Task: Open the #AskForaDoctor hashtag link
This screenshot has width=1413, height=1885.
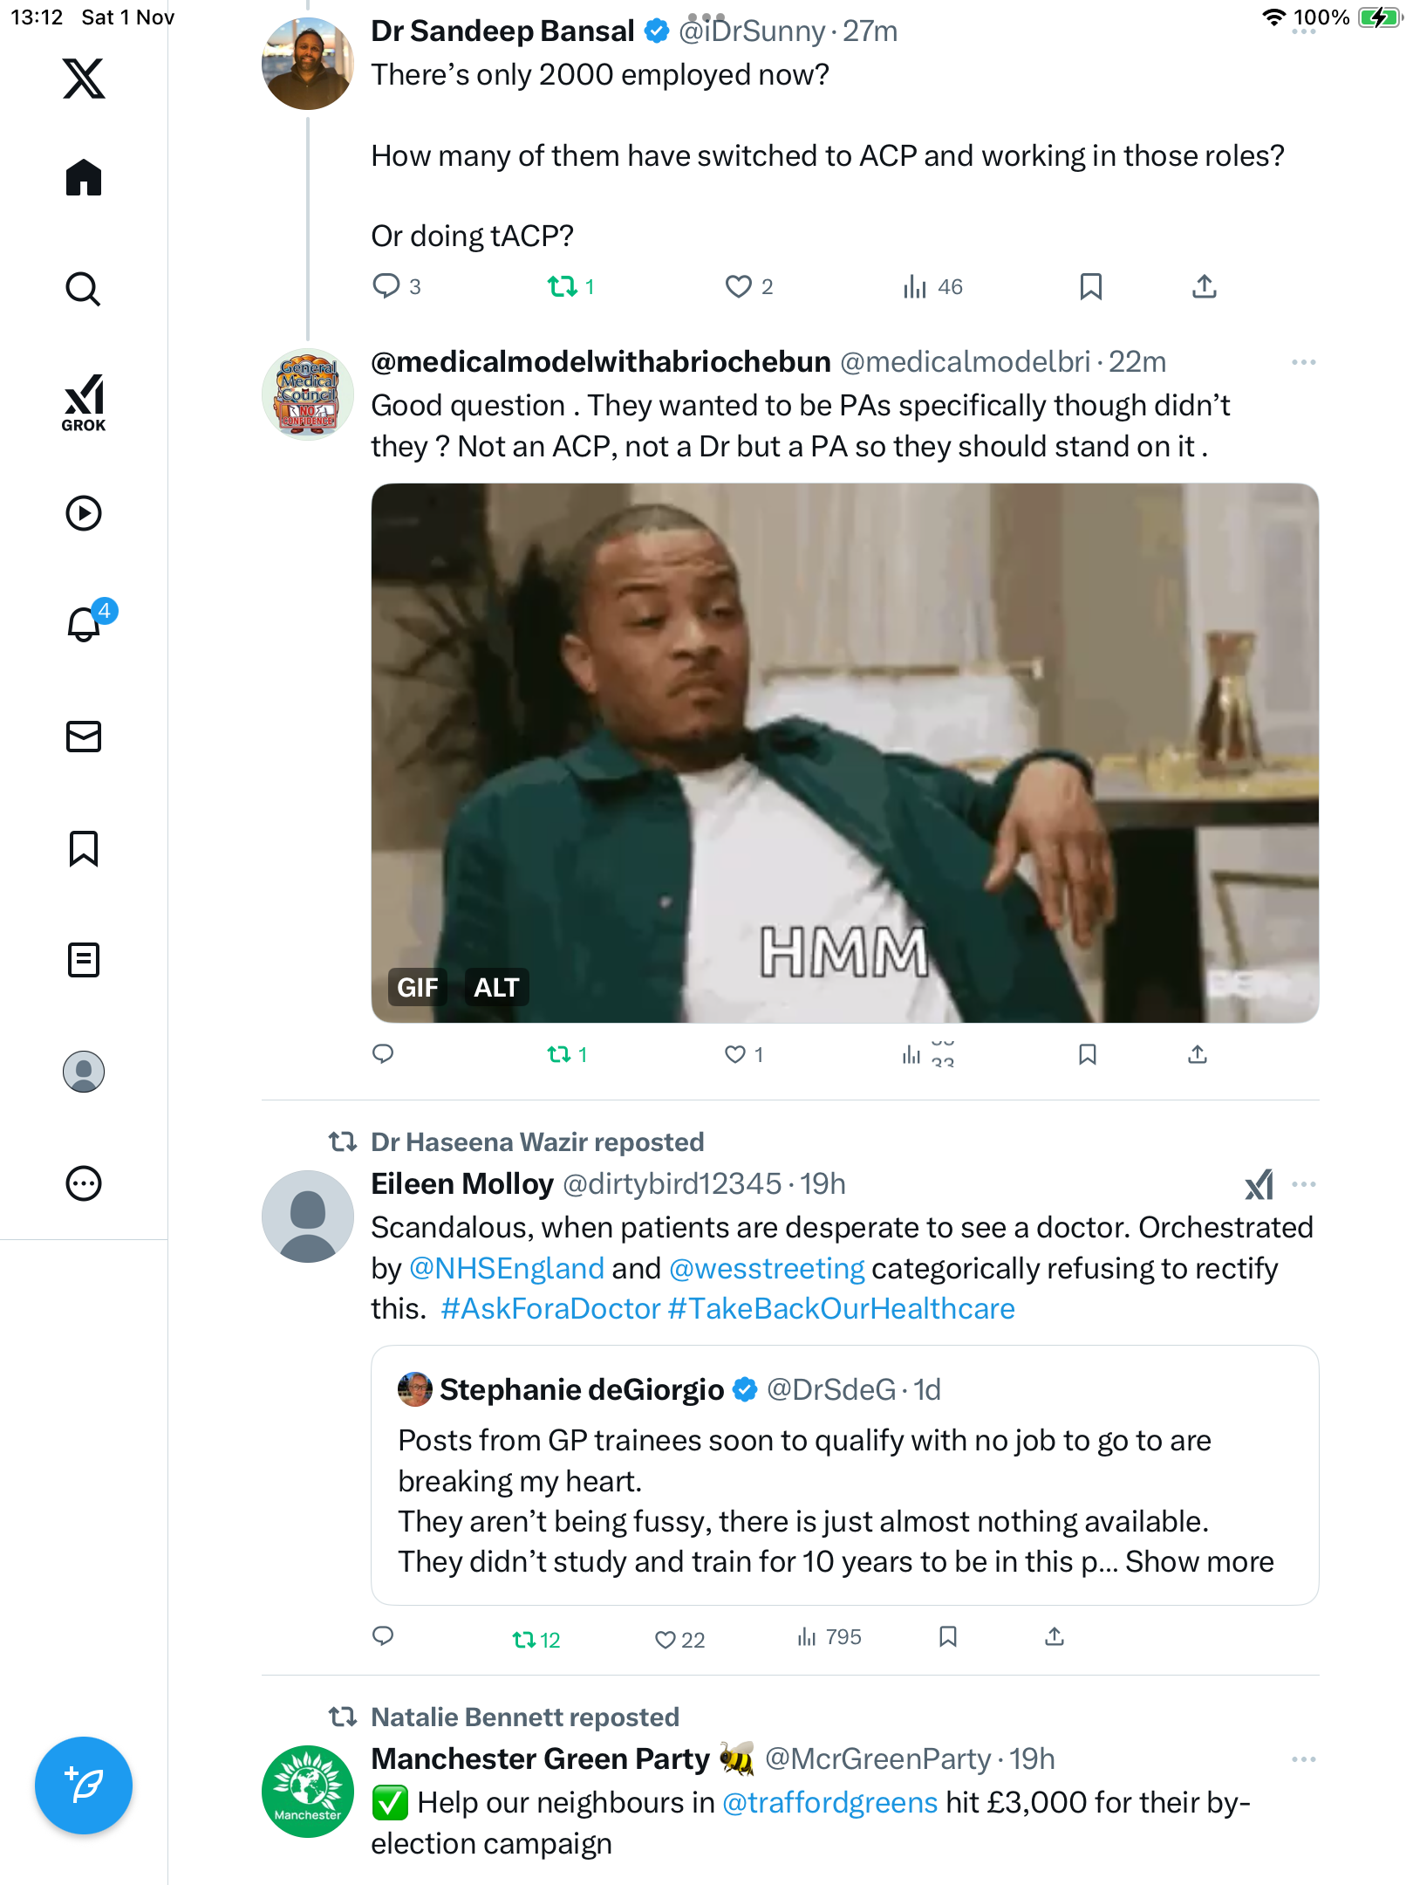Action: coord(550,1309)
